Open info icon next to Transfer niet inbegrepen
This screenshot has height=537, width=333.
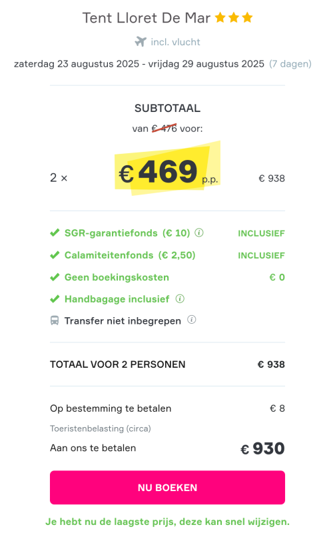pos(192,320)
